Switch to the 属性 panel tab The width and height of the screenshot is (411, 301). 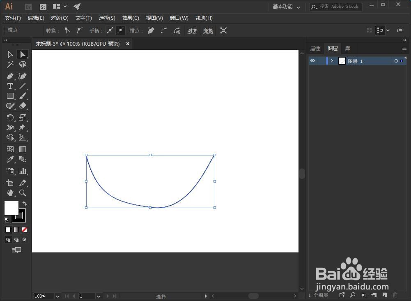315,48
